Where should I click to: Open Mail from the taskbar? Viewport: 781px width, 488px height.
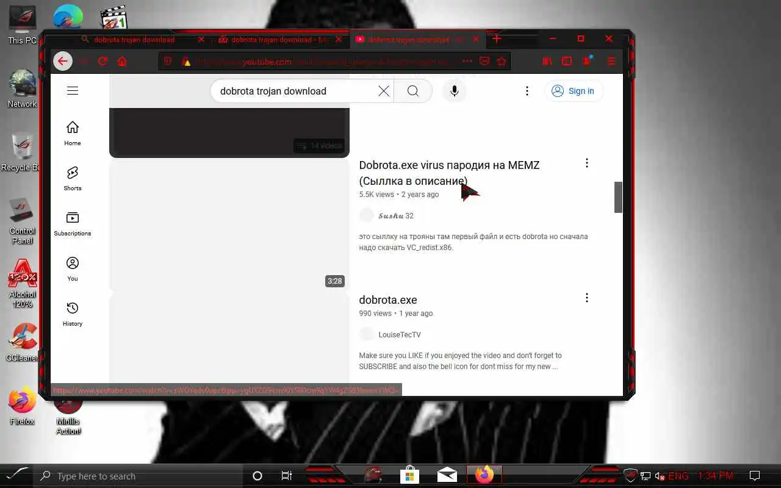[447, 475]
